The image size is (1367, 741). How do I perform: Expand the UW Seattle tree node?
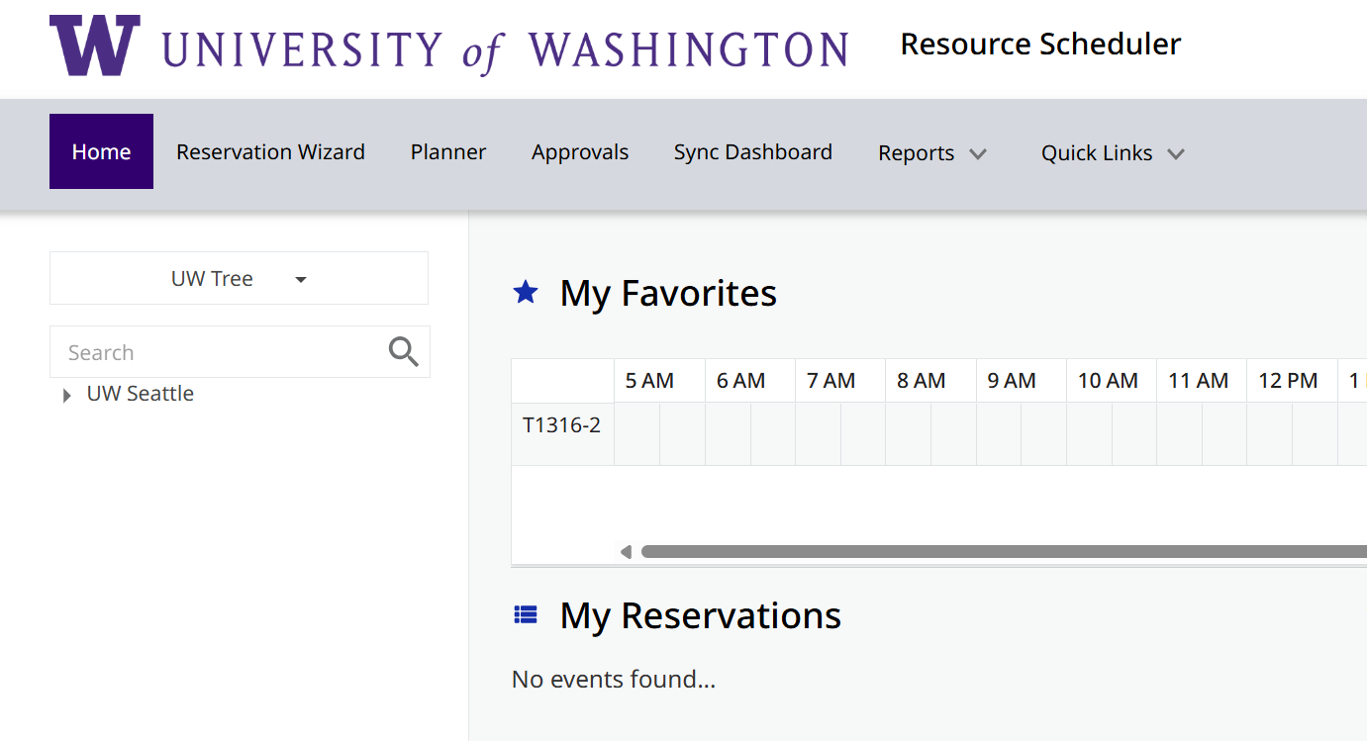(x=66, y=395)
